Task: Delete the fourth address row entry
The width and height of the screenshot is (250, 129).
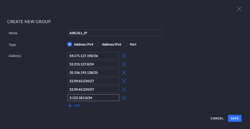Action: tap(123, 81)
